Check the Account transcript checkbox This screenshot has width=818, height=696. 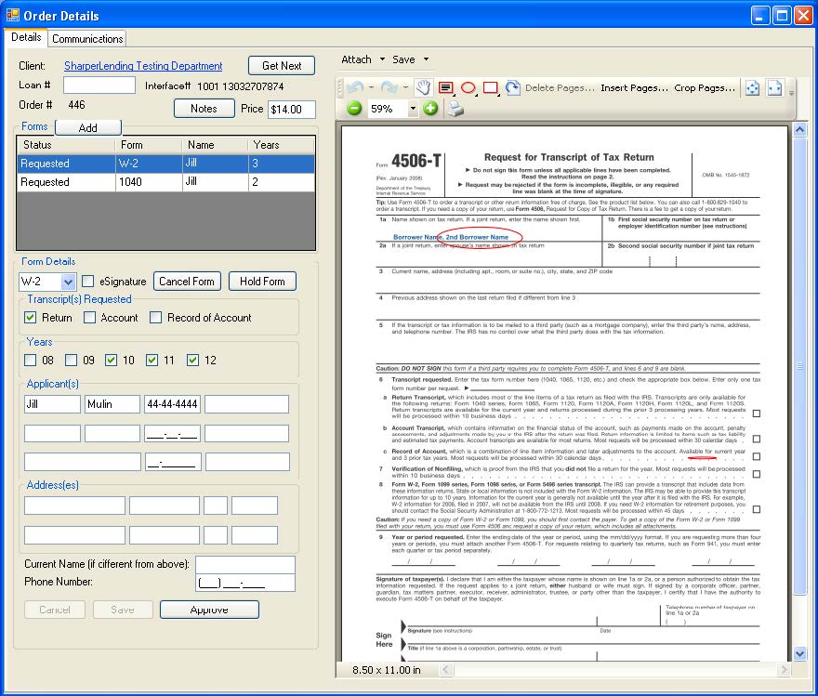(90, 317)
